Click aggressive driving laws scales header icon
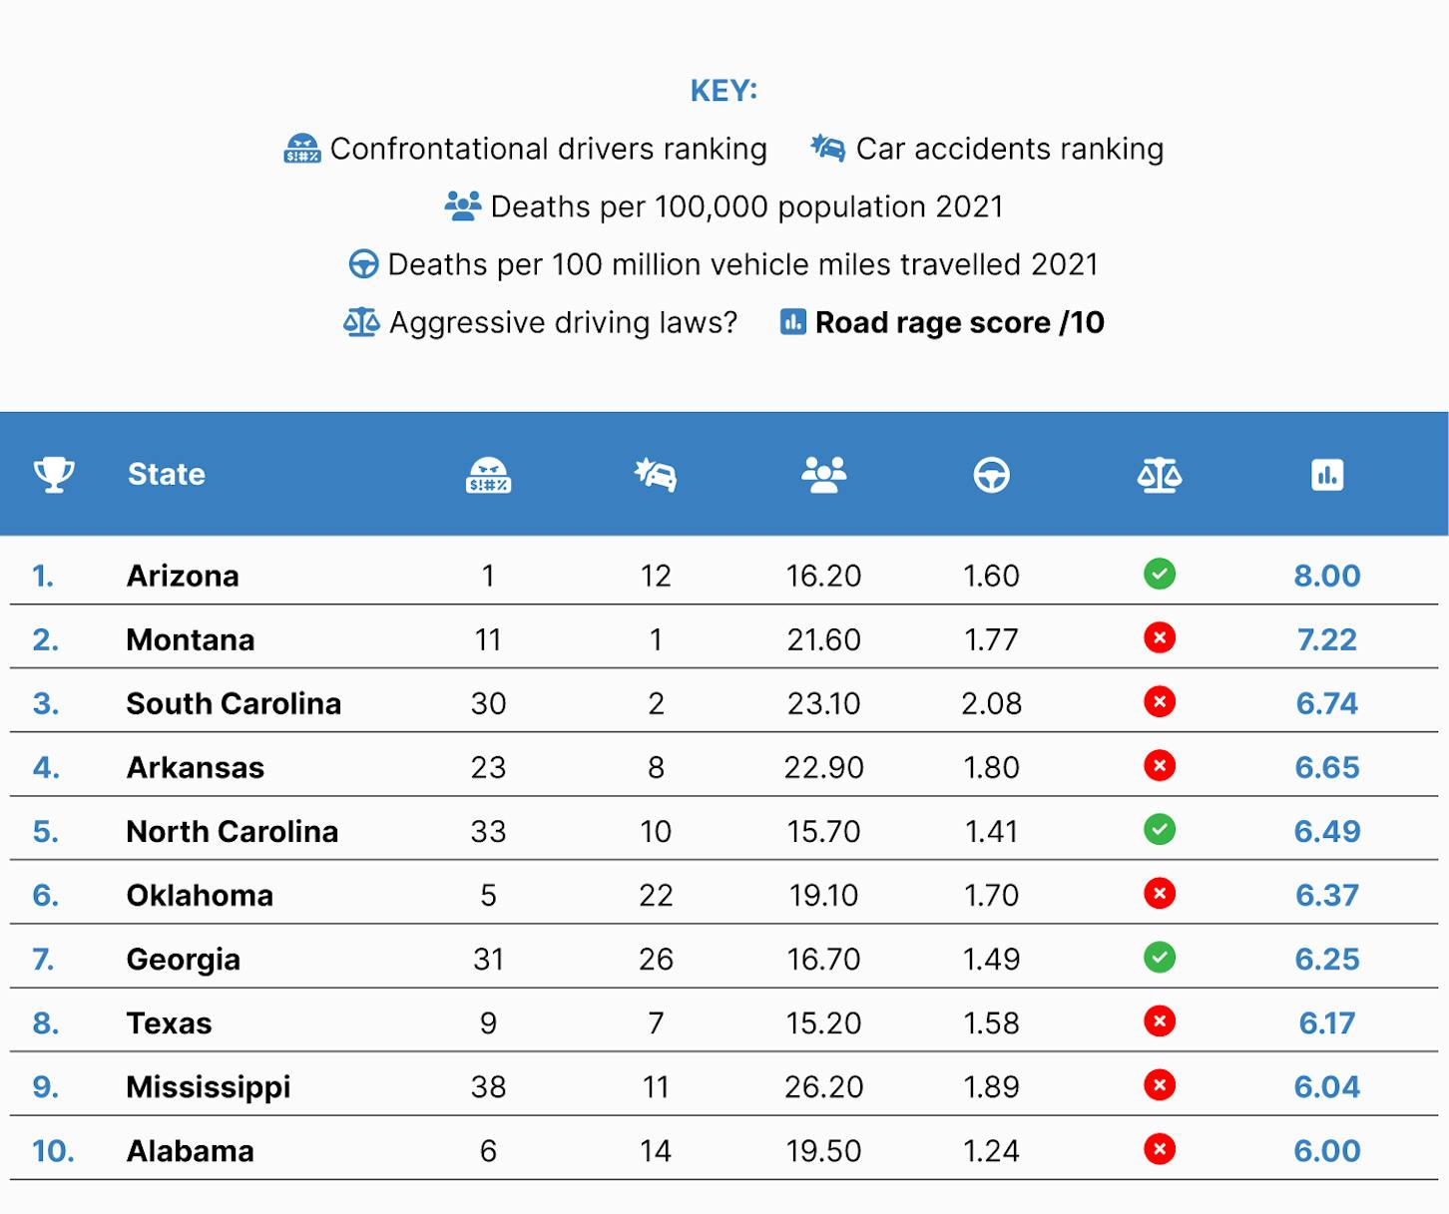 [x=1160, y=474]
